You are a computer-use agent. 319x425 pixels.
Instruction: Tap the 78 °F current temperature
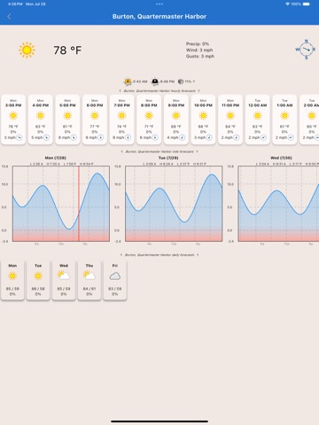tap(67, 50)
